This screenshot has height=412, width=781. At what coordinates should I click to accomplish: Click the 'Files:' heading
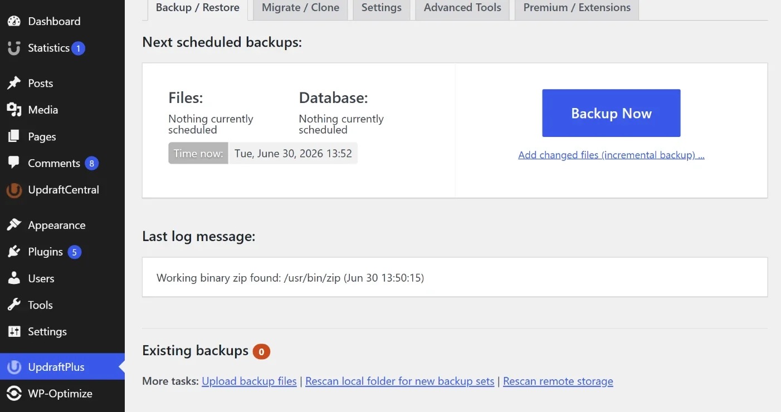click(186, 99)
